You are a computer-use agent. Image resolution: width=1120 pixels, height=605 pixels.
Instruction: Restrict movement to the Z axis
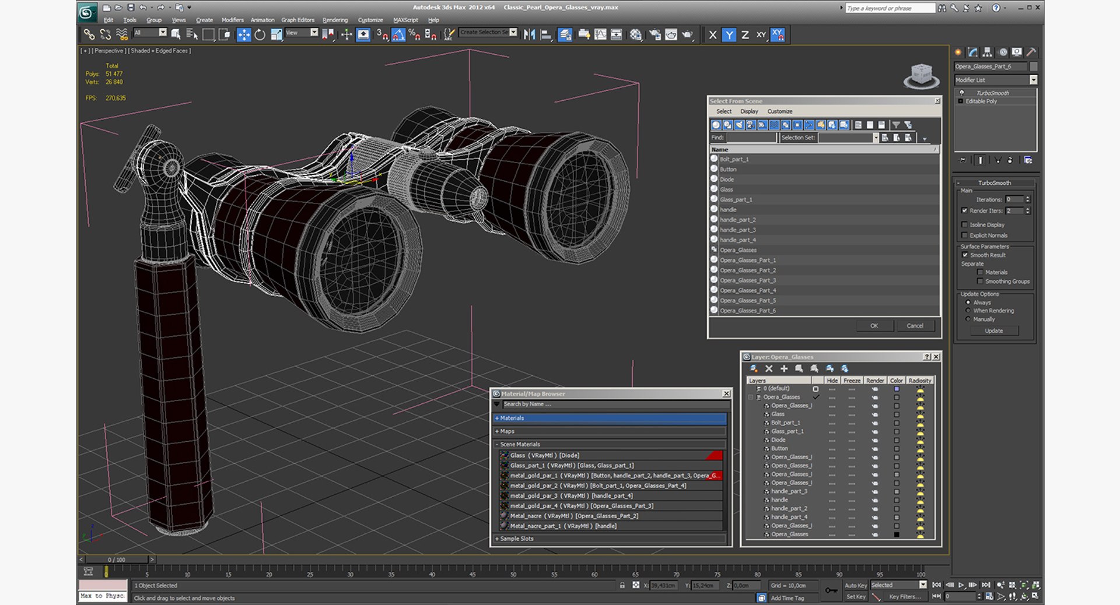click(745, 35)
